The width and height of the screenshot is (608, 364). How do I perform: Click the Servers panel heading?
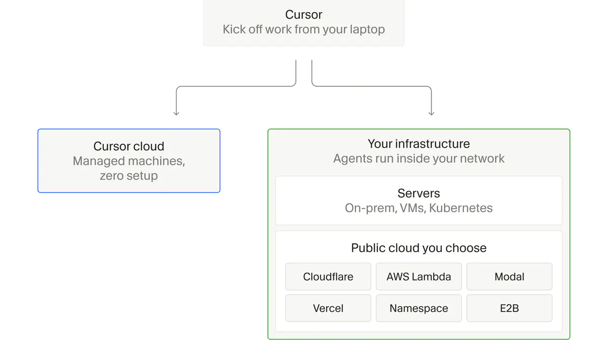(419, 193)
